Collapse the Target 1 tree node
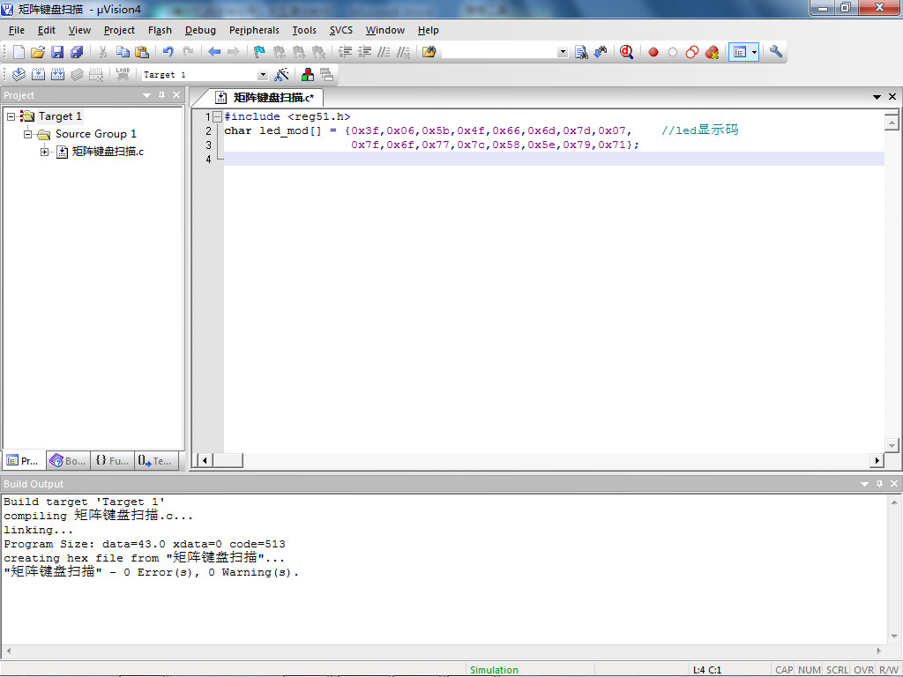Viewport: 903px width, 677px height. click(x=11, y=117)
